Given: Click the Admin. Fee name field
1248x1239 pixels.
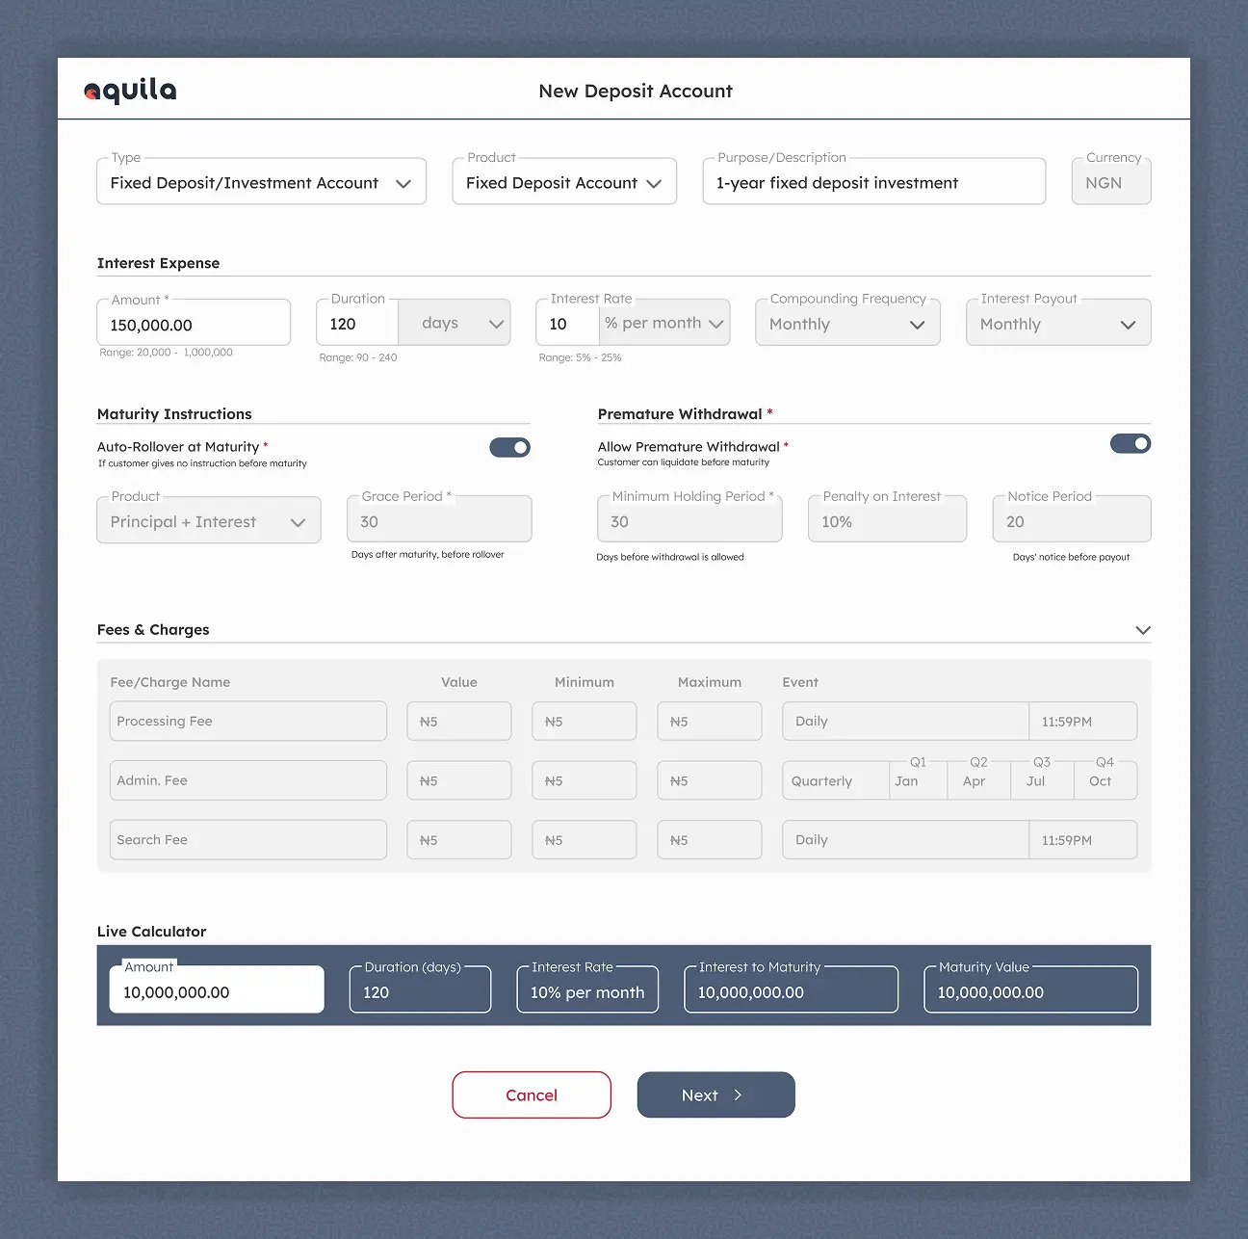Looking at the screenshot, I should (x=248, y=780).
